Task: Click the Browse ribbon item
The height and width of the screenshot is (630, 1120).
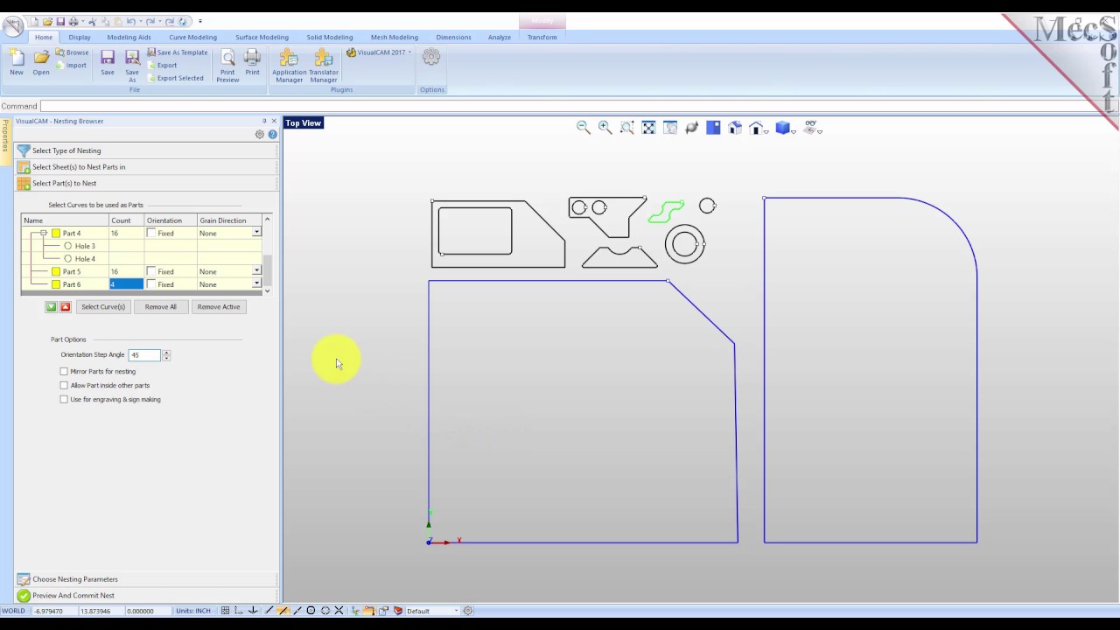Action: tap(72, 52)
